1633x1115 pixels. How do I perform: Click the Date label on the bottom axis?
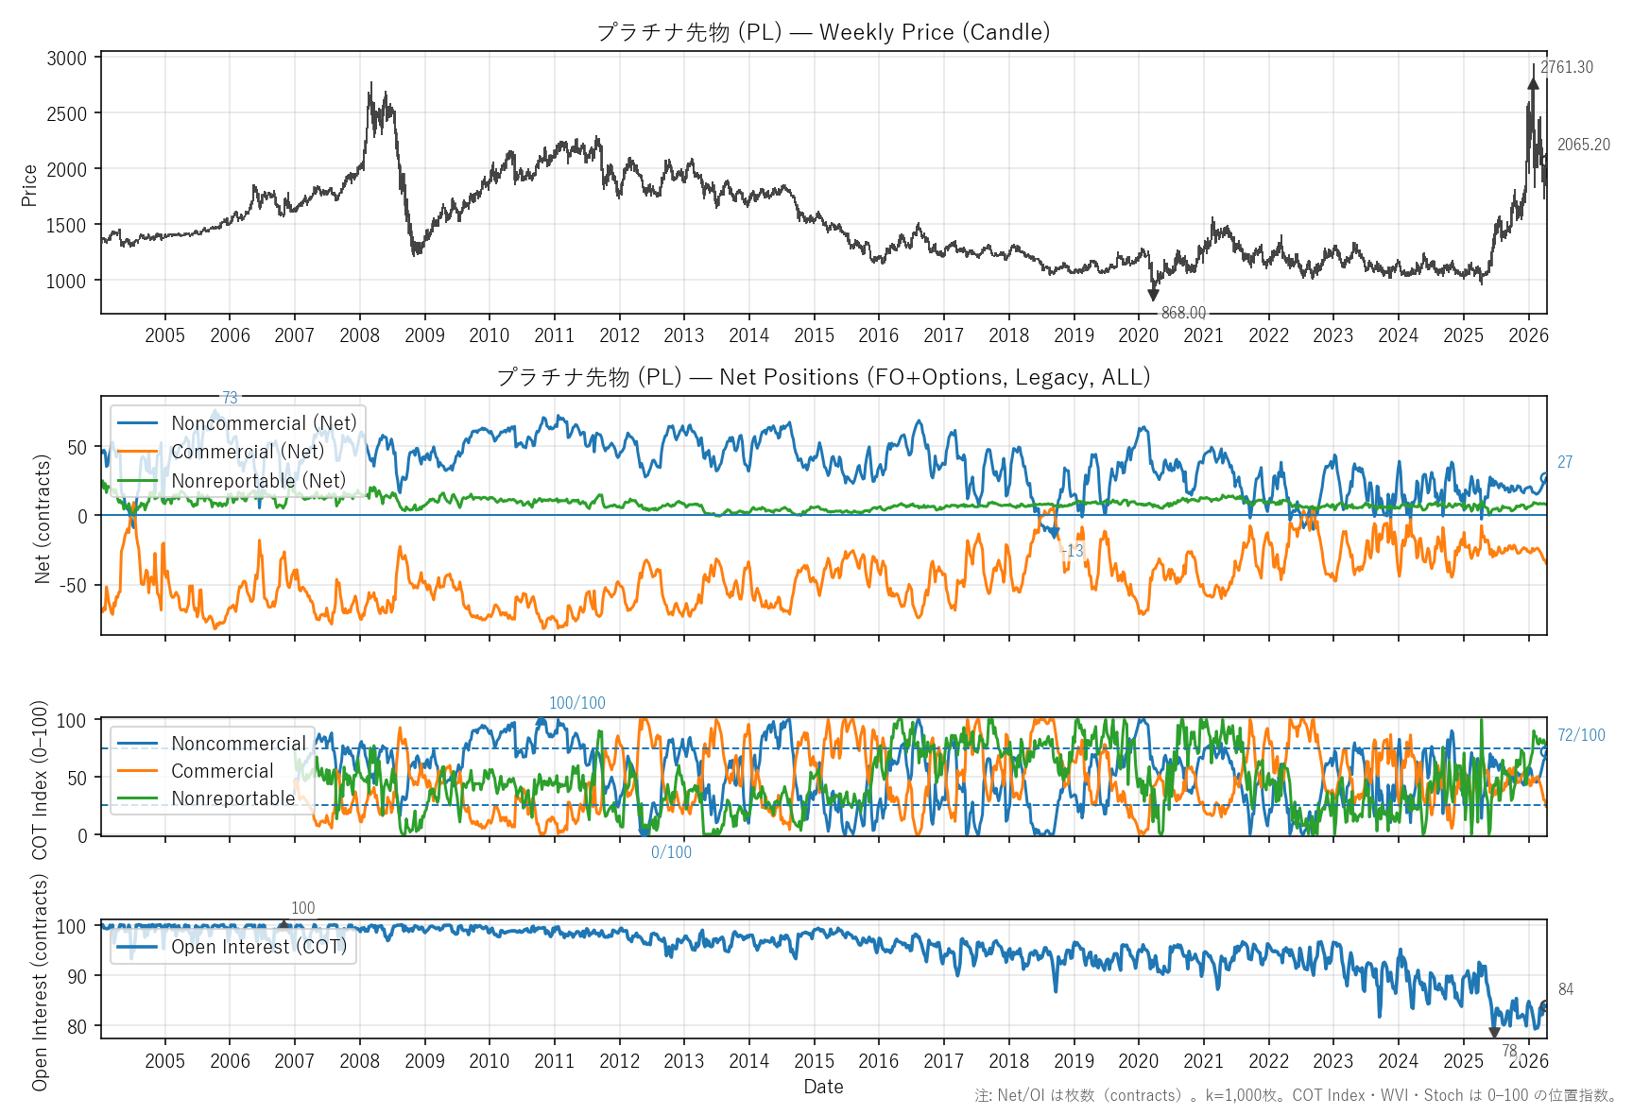(823, 1087)
